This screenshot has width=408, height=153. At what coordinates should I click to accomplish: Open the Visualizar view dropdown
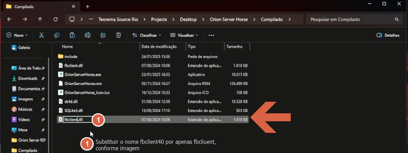tap(184, 35)
